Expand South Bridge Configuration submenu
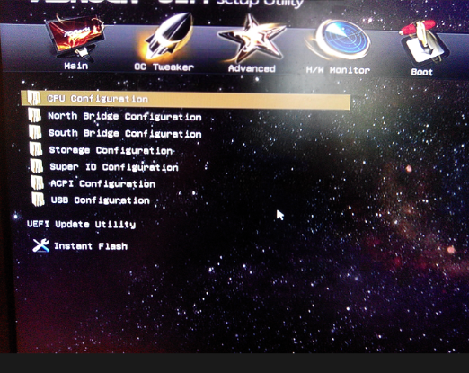 125,133
